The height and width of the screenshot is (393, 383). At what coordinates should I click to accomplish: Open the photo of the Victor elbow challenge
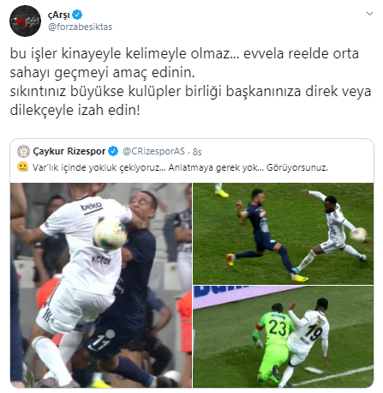click(x=101, y=286)
